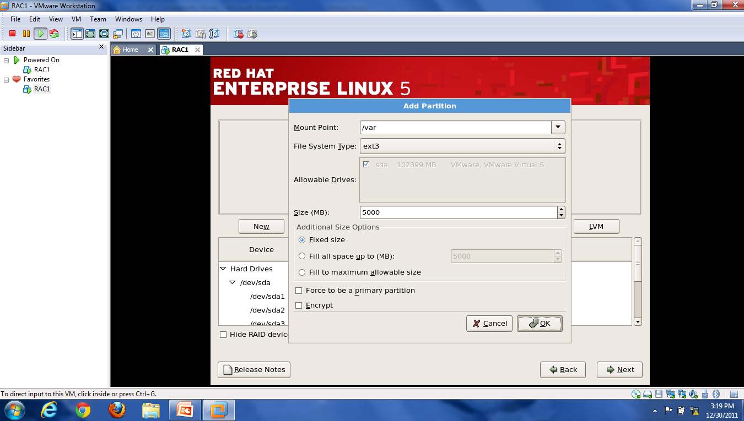Show hidden system tray icons

[x=655, y=411]
